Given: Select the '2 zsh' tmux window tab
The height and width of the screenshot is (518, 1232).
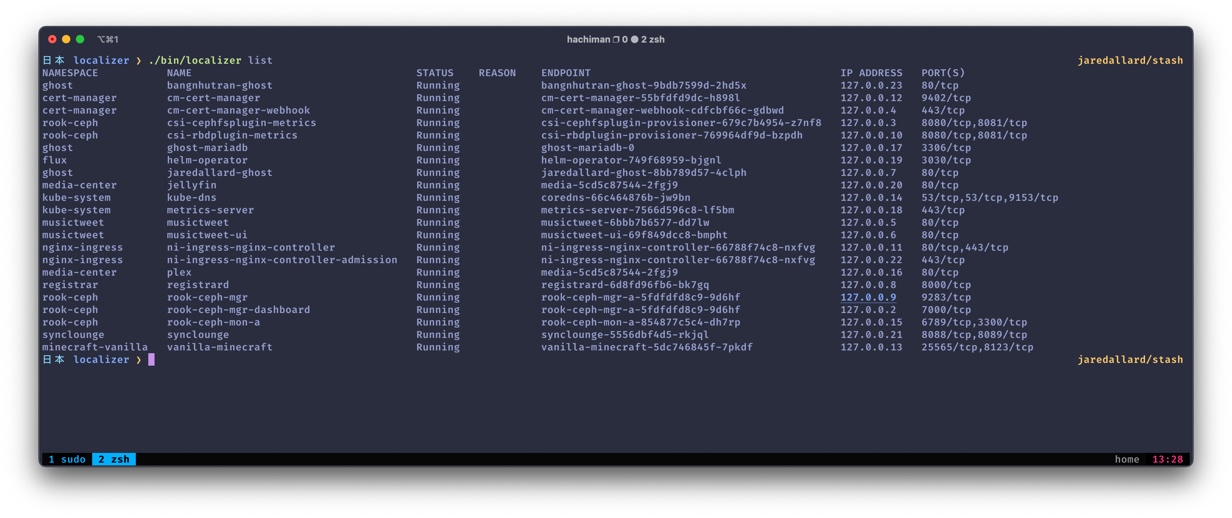Looking at the screenshot, I should (x=114, y=459).
